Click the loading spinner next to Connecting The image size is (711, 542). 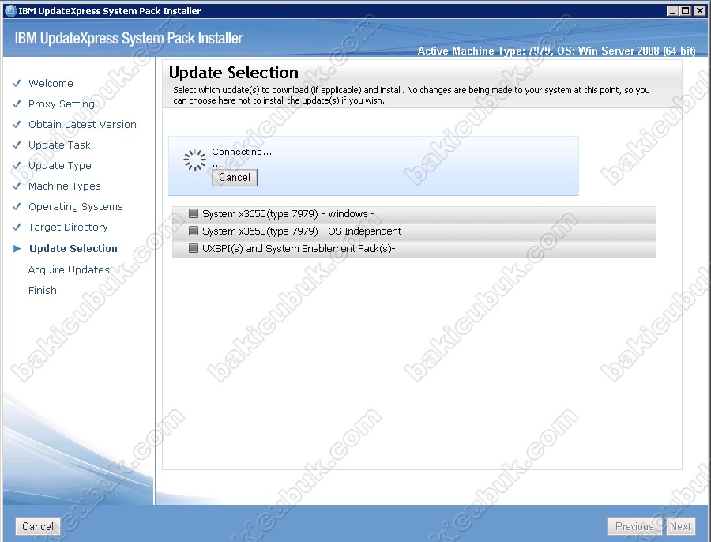coord(194,160)
